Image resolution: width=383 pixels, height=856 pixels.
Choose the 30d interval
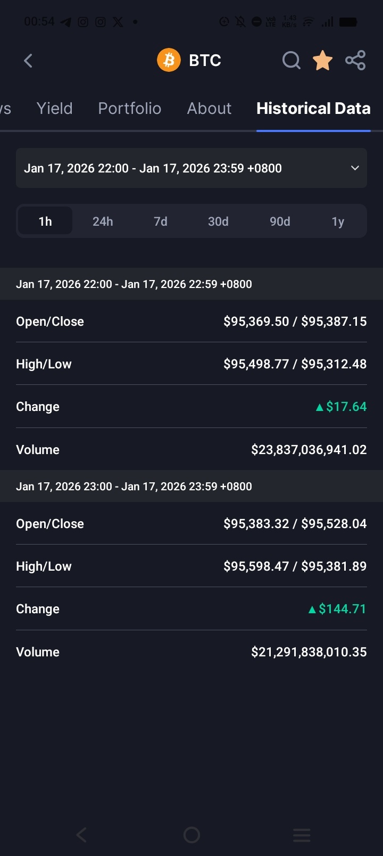tap(218, 221)
